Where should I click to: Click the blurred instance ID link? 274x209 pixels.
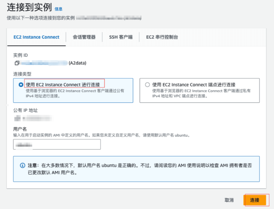point(44,63)
